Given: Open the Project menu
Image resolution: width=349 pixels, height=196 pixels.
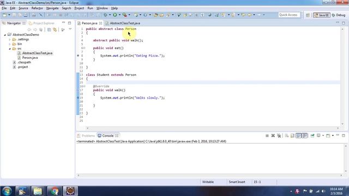Looking at the screenshot, I should point(79,8).
